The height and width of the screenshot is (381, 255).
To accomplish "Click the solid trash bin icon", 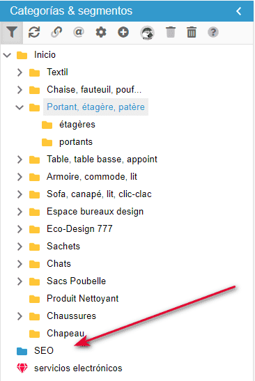I will pos(171,32).
